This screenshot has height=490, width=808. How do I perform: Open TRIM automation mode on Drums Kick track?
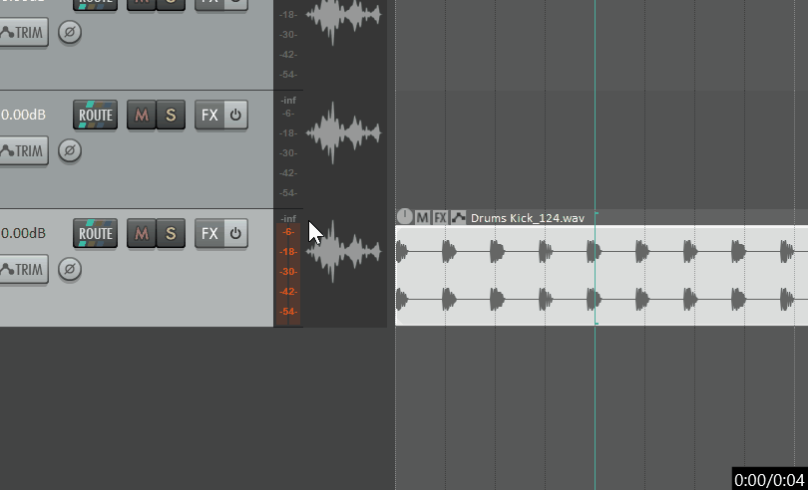pos(22,270)
